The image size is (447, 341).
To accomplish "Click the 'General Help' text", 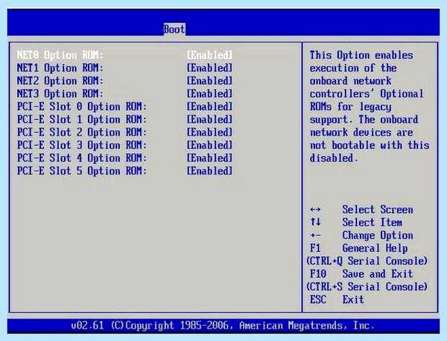I will tap(375, 248).
